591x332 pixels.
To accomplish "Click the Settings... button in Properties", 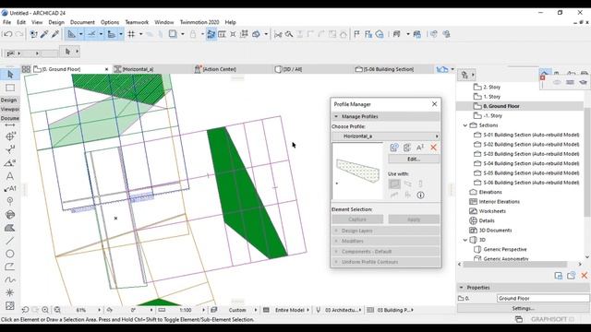I will pos(524,308).
